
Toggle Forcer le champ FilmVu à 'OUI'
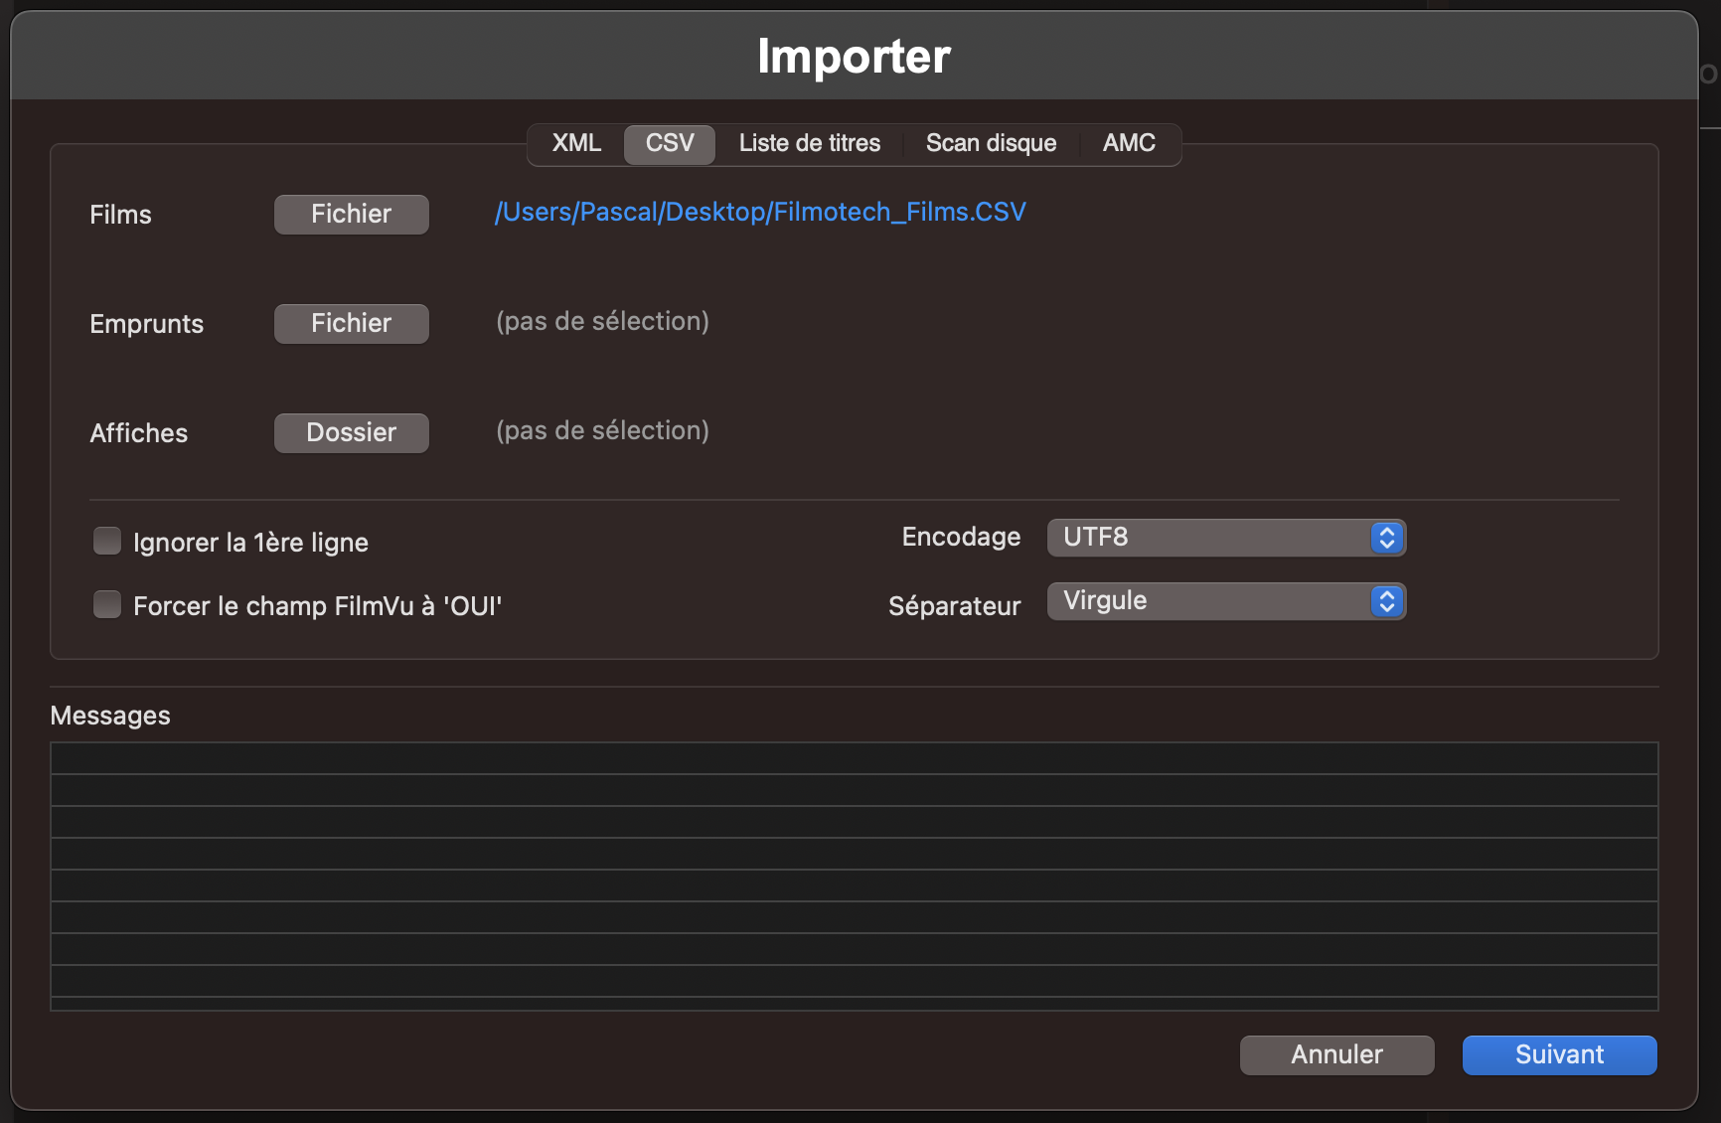click(107, 604)
